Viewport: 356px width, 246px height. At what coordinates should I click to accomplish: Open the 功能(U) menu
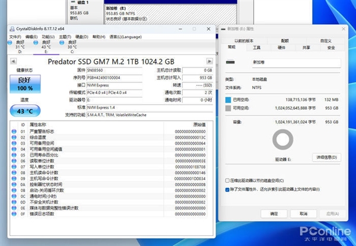(x=48, y=37)
